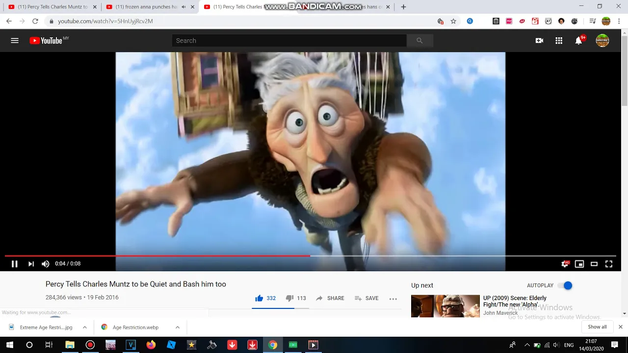Open Firefox from the taskbar
The height and width of the screenshot is (353, 628).
pos(151,345)
